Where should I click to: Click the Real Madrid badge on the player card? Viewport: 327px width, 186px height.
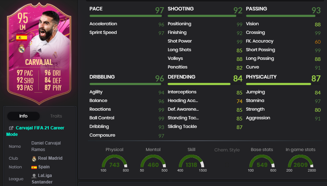pyautogui.click(x=22, y=48)
